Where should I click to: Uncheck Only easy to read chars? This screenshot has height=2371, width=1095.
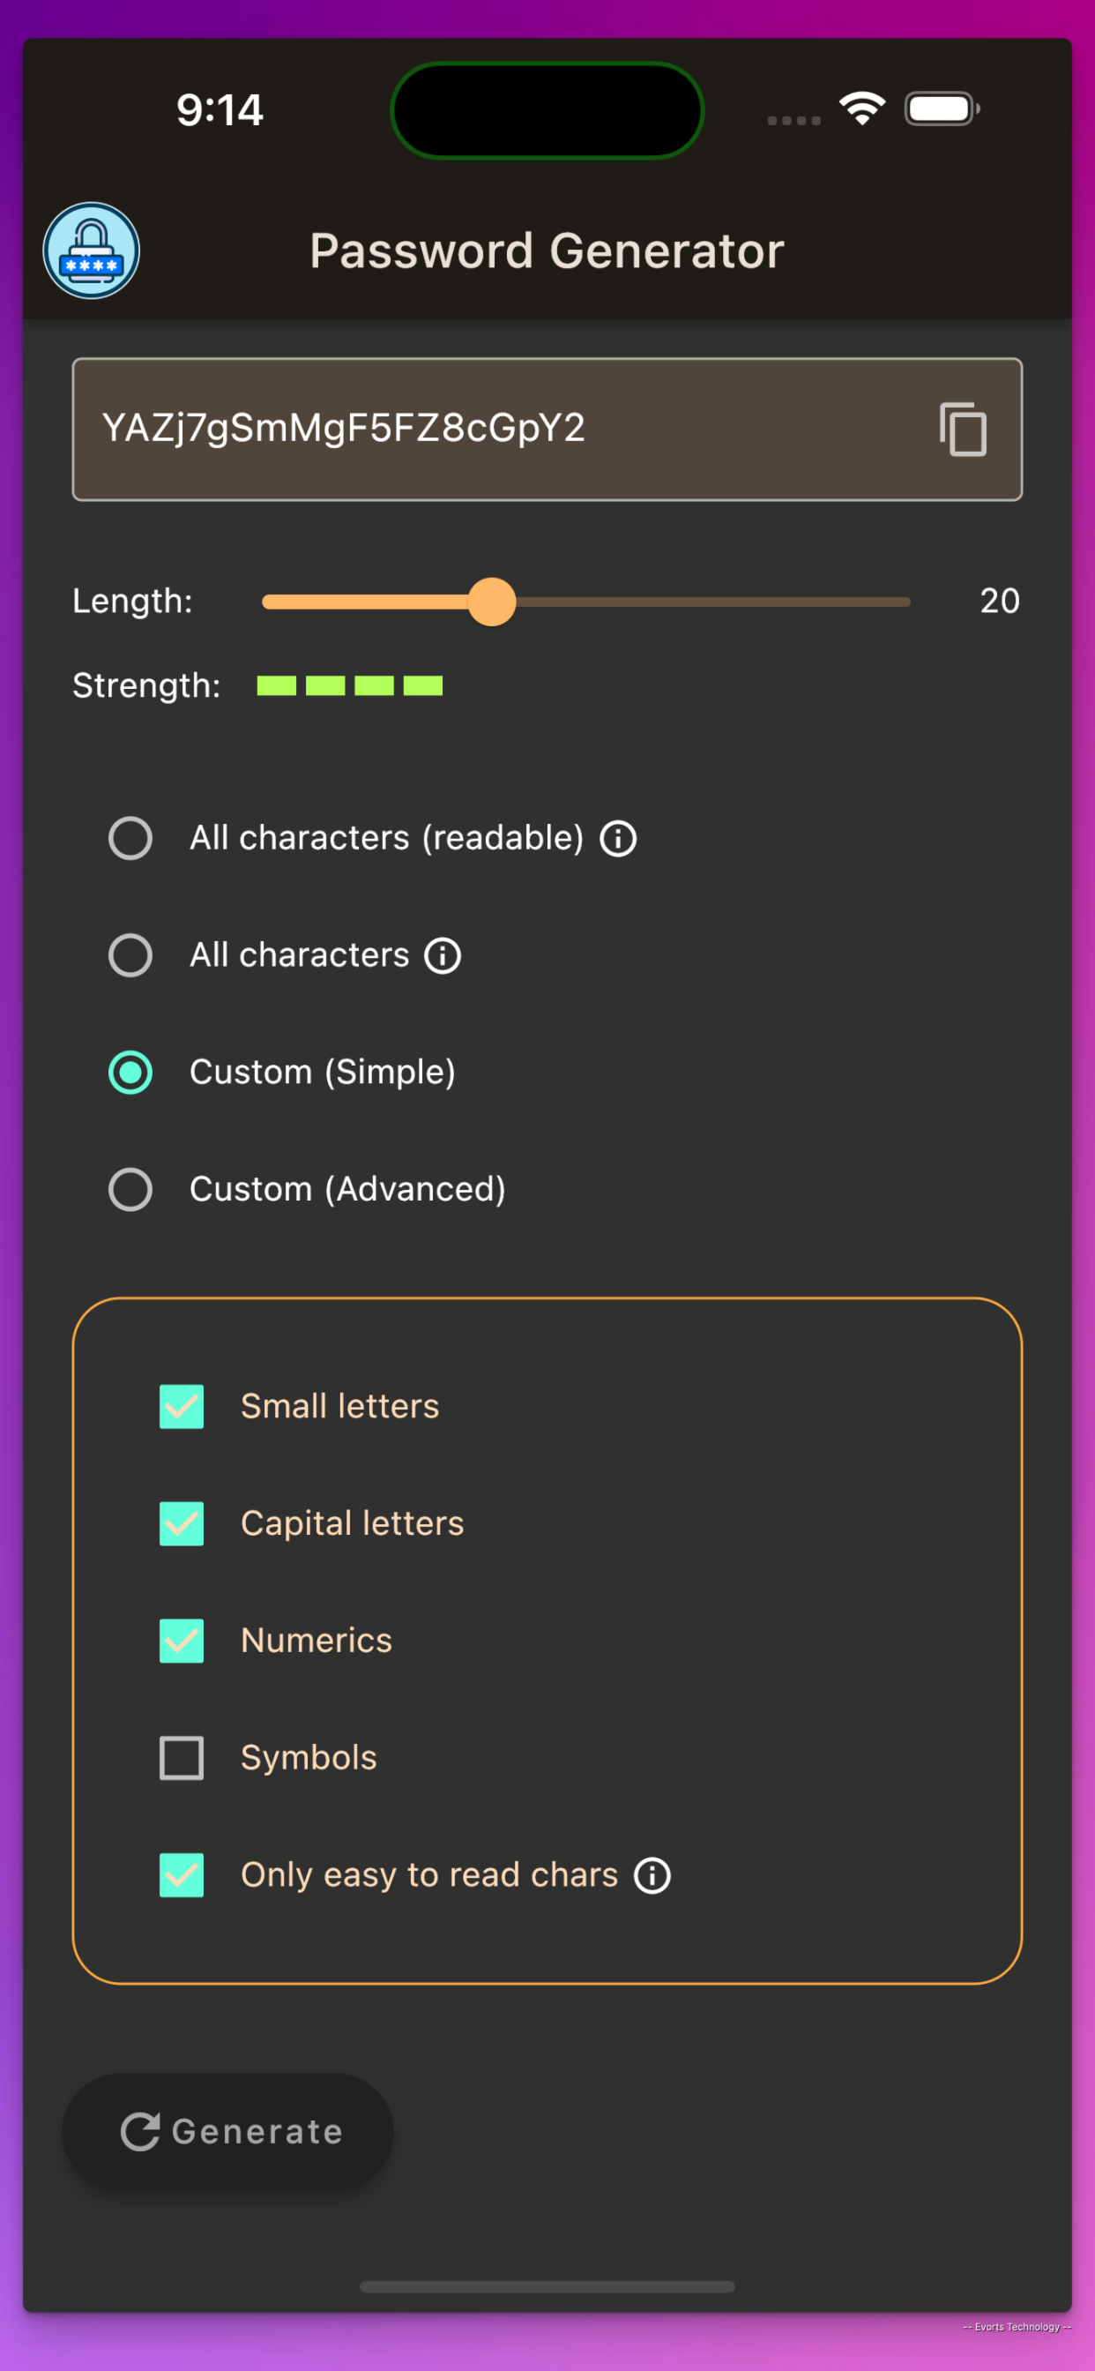coord(182,1875)
